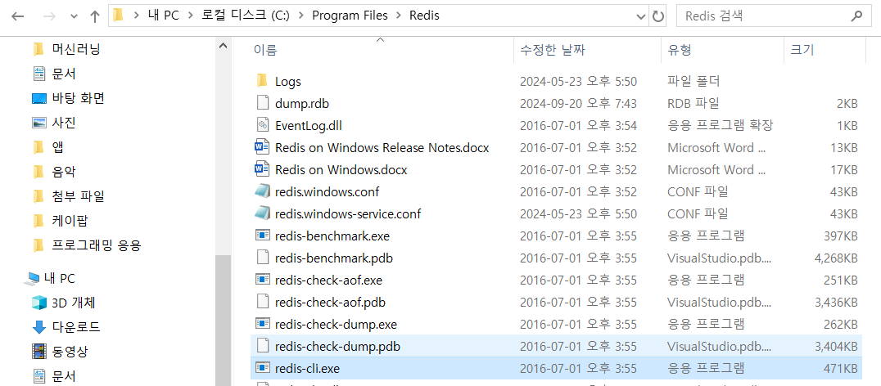Expand chevron after 로컬 디스크 breadcrumb
This screenshot has width=881, height=386.
[x=300, y=16]
